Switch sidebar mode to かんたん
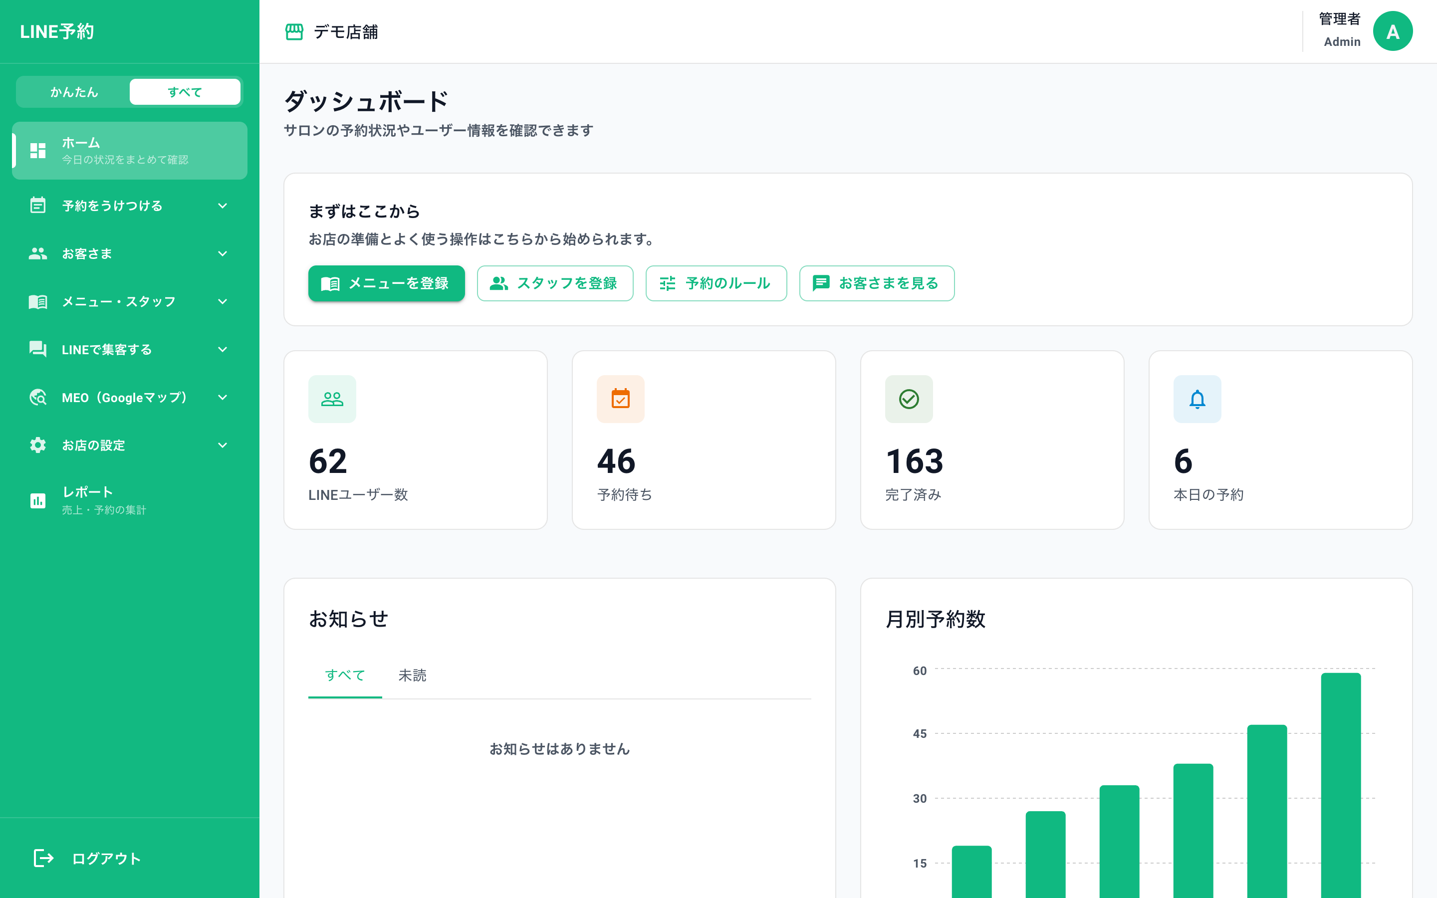Screen dimensions: 1437x898 (x=74, y=92)
